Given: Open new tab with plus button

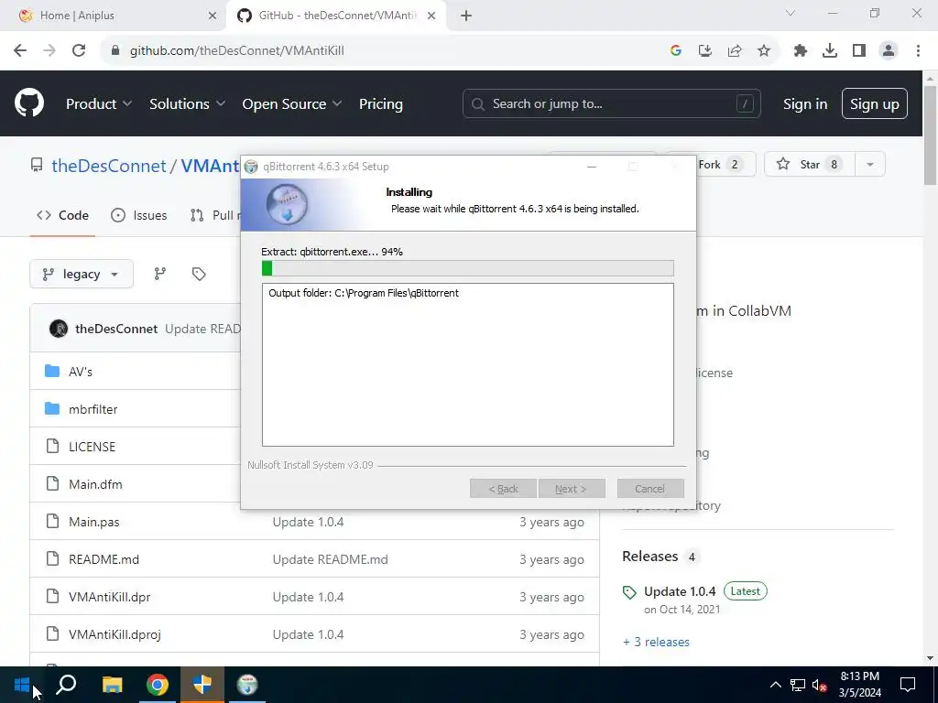Looking at the screenshot, I should click(466, 16).
